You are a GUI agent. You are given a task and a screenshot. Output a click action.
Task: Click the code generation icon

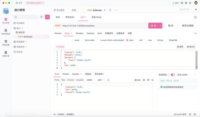tap(195, 33)
